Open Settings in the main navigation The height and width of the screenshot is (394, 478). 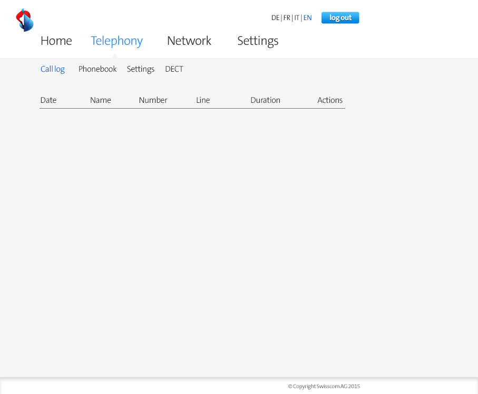258,41
